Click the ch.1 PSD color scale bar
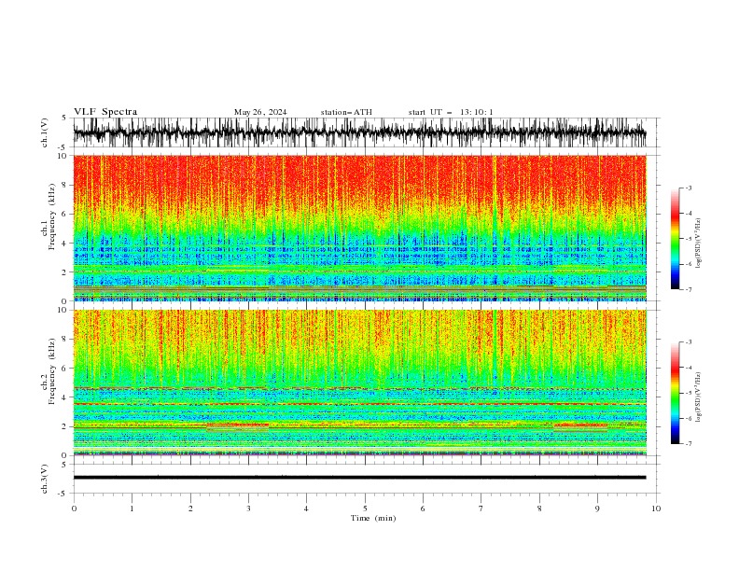Viewport: 739px width, 571px height. 675,239
